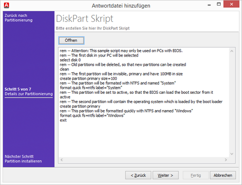Click the vertical scrollbar up arrow

pyautogui.click(x=232, y=51)
